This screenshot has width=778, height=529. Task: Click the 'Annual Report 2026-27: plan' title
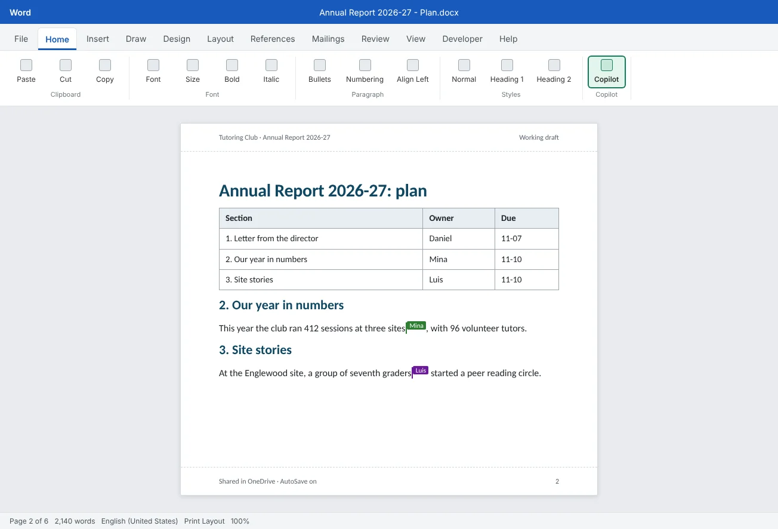323,190
